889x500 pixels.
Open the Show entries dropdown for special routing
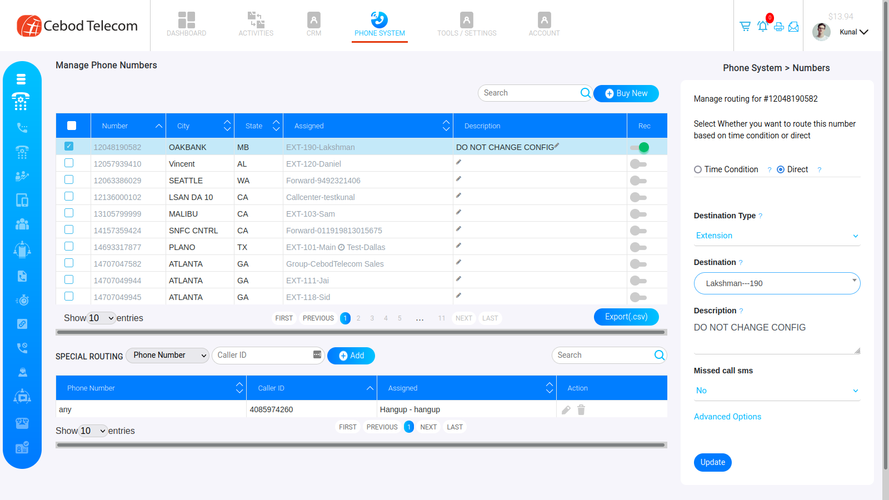[x=93, y=431]
